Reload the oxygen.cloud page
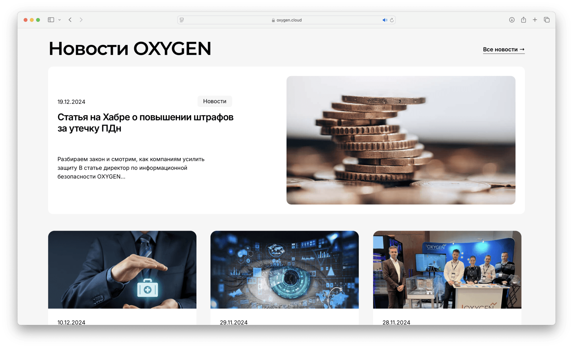The height and width of the screenshot is (348, 573). [x=392, y=20]
